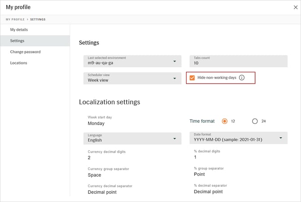This screenshot has height=202, width=301.
Task: Open My details in the sidebar
Action: point(35,30)
